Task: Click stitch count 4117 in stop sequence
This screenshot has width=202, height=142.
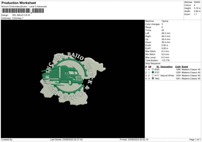Action: coord(157,76)
